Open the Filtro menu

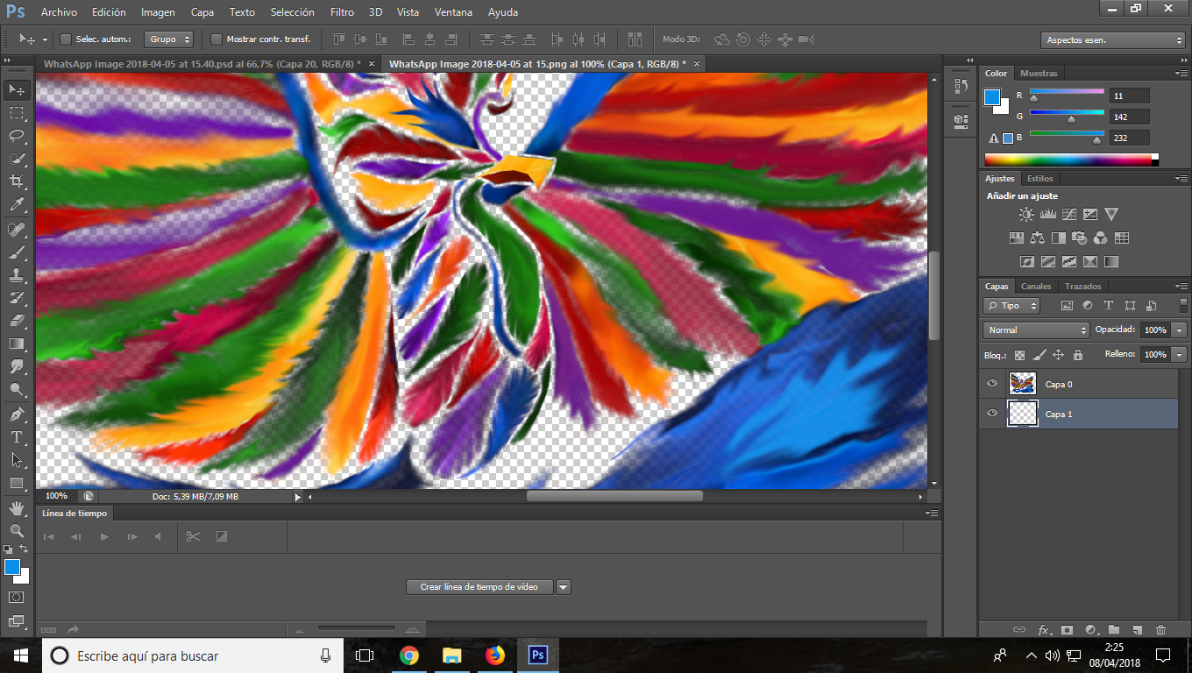coord(343,12)
